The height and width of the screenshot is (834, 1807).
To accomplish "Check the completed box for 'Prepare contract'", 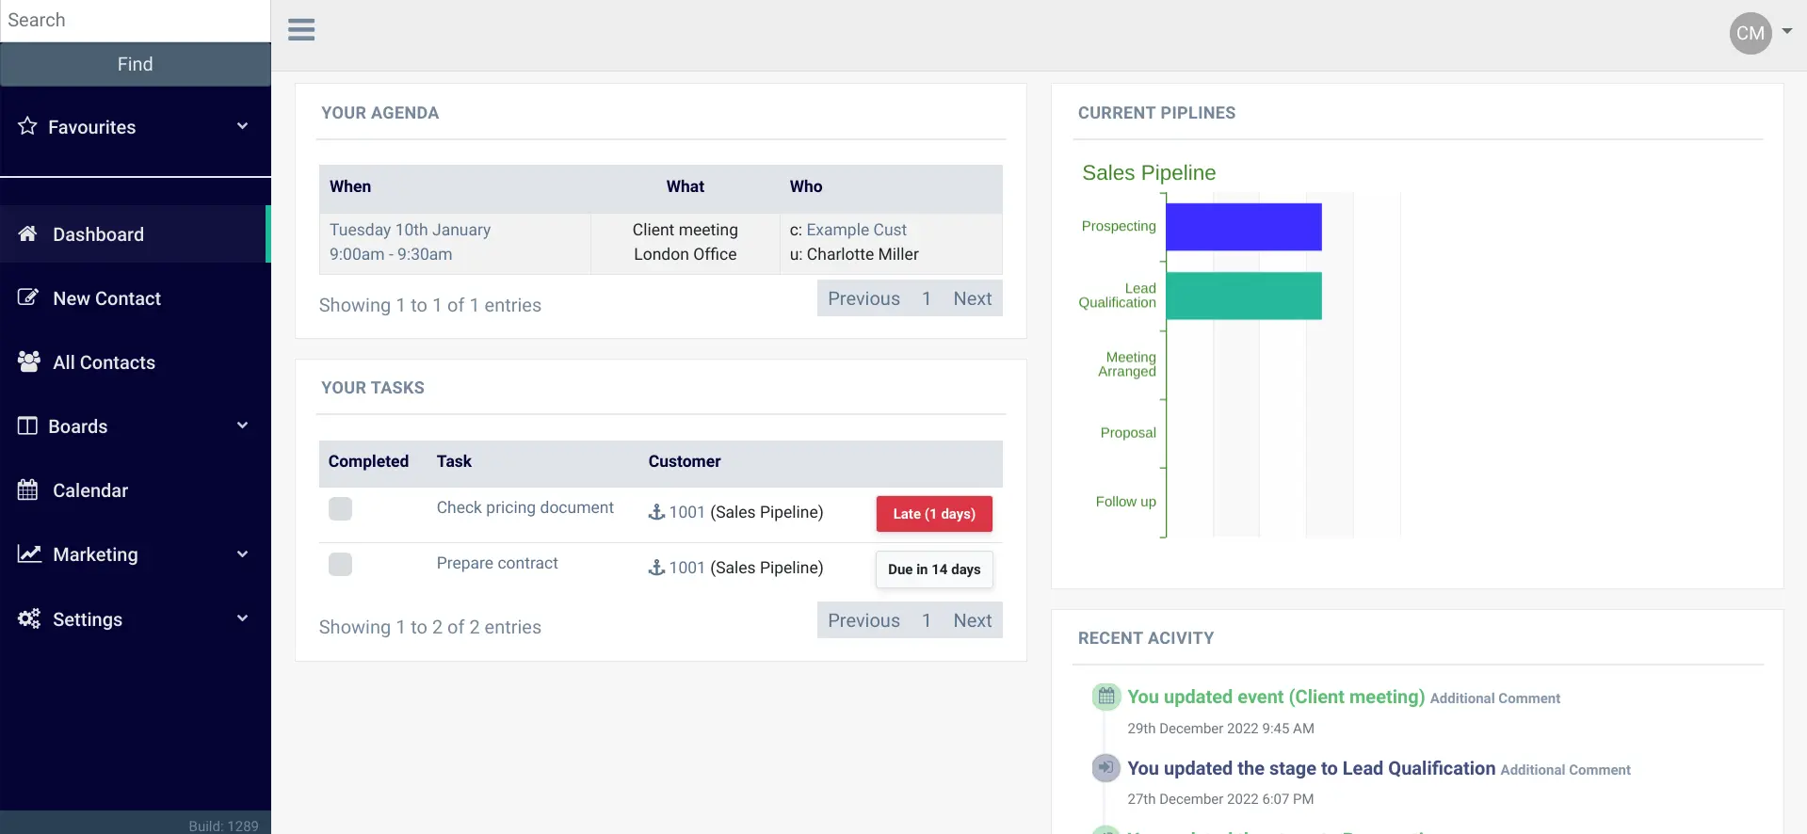I will 340,565.
